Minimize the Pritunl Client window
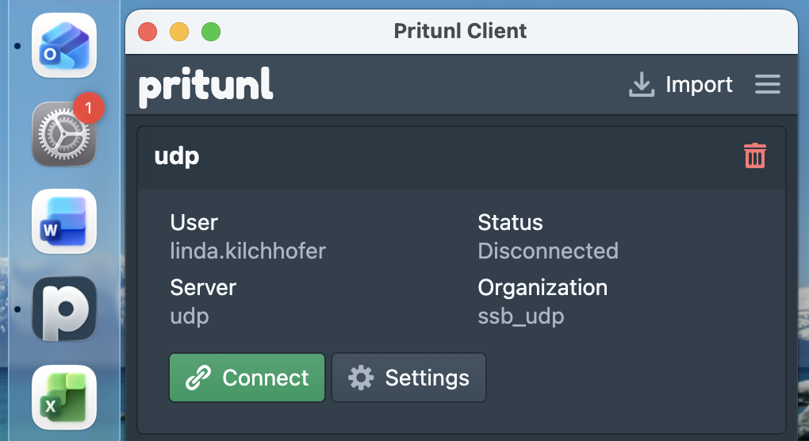 [x=179, y=32]
